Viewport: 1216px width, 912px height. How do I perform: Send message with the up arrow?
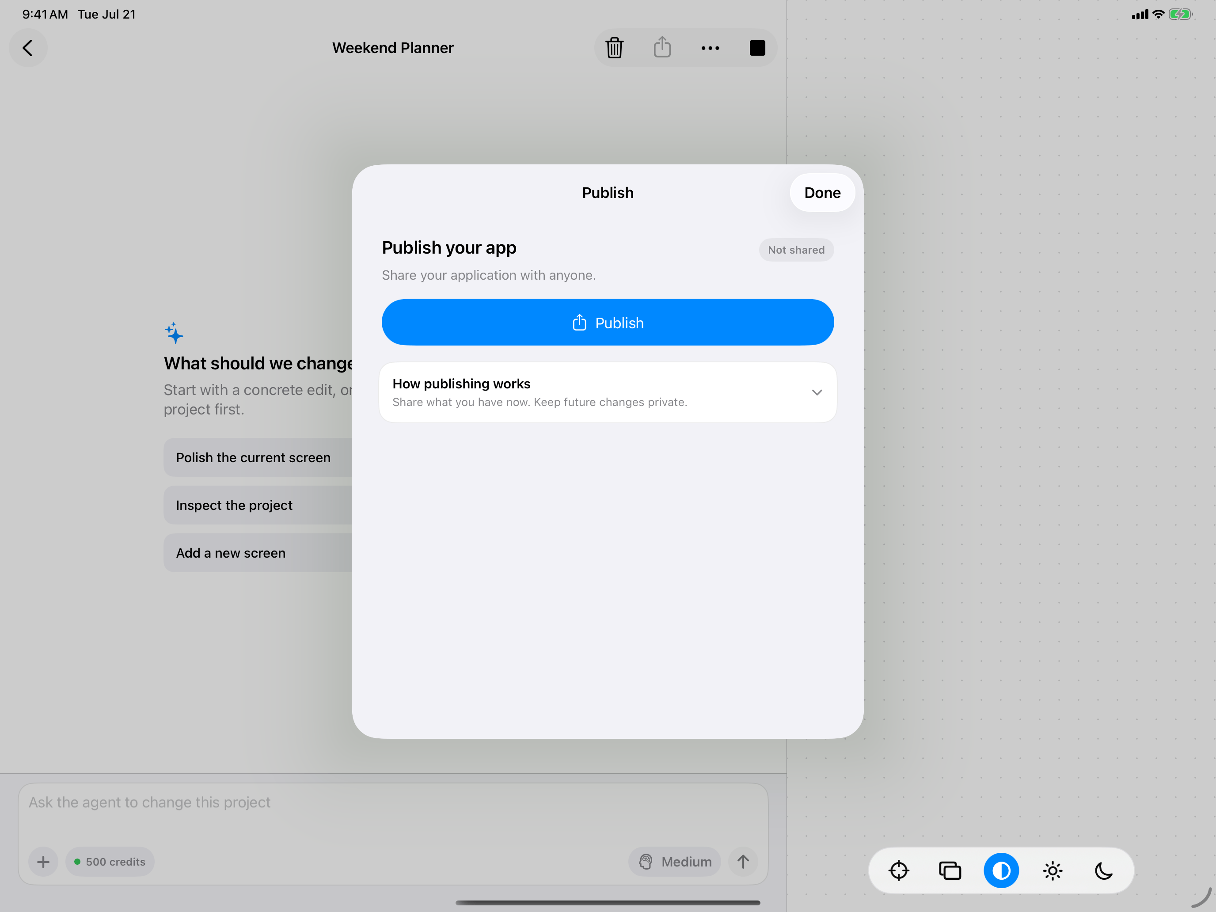(x=743, y=862)
